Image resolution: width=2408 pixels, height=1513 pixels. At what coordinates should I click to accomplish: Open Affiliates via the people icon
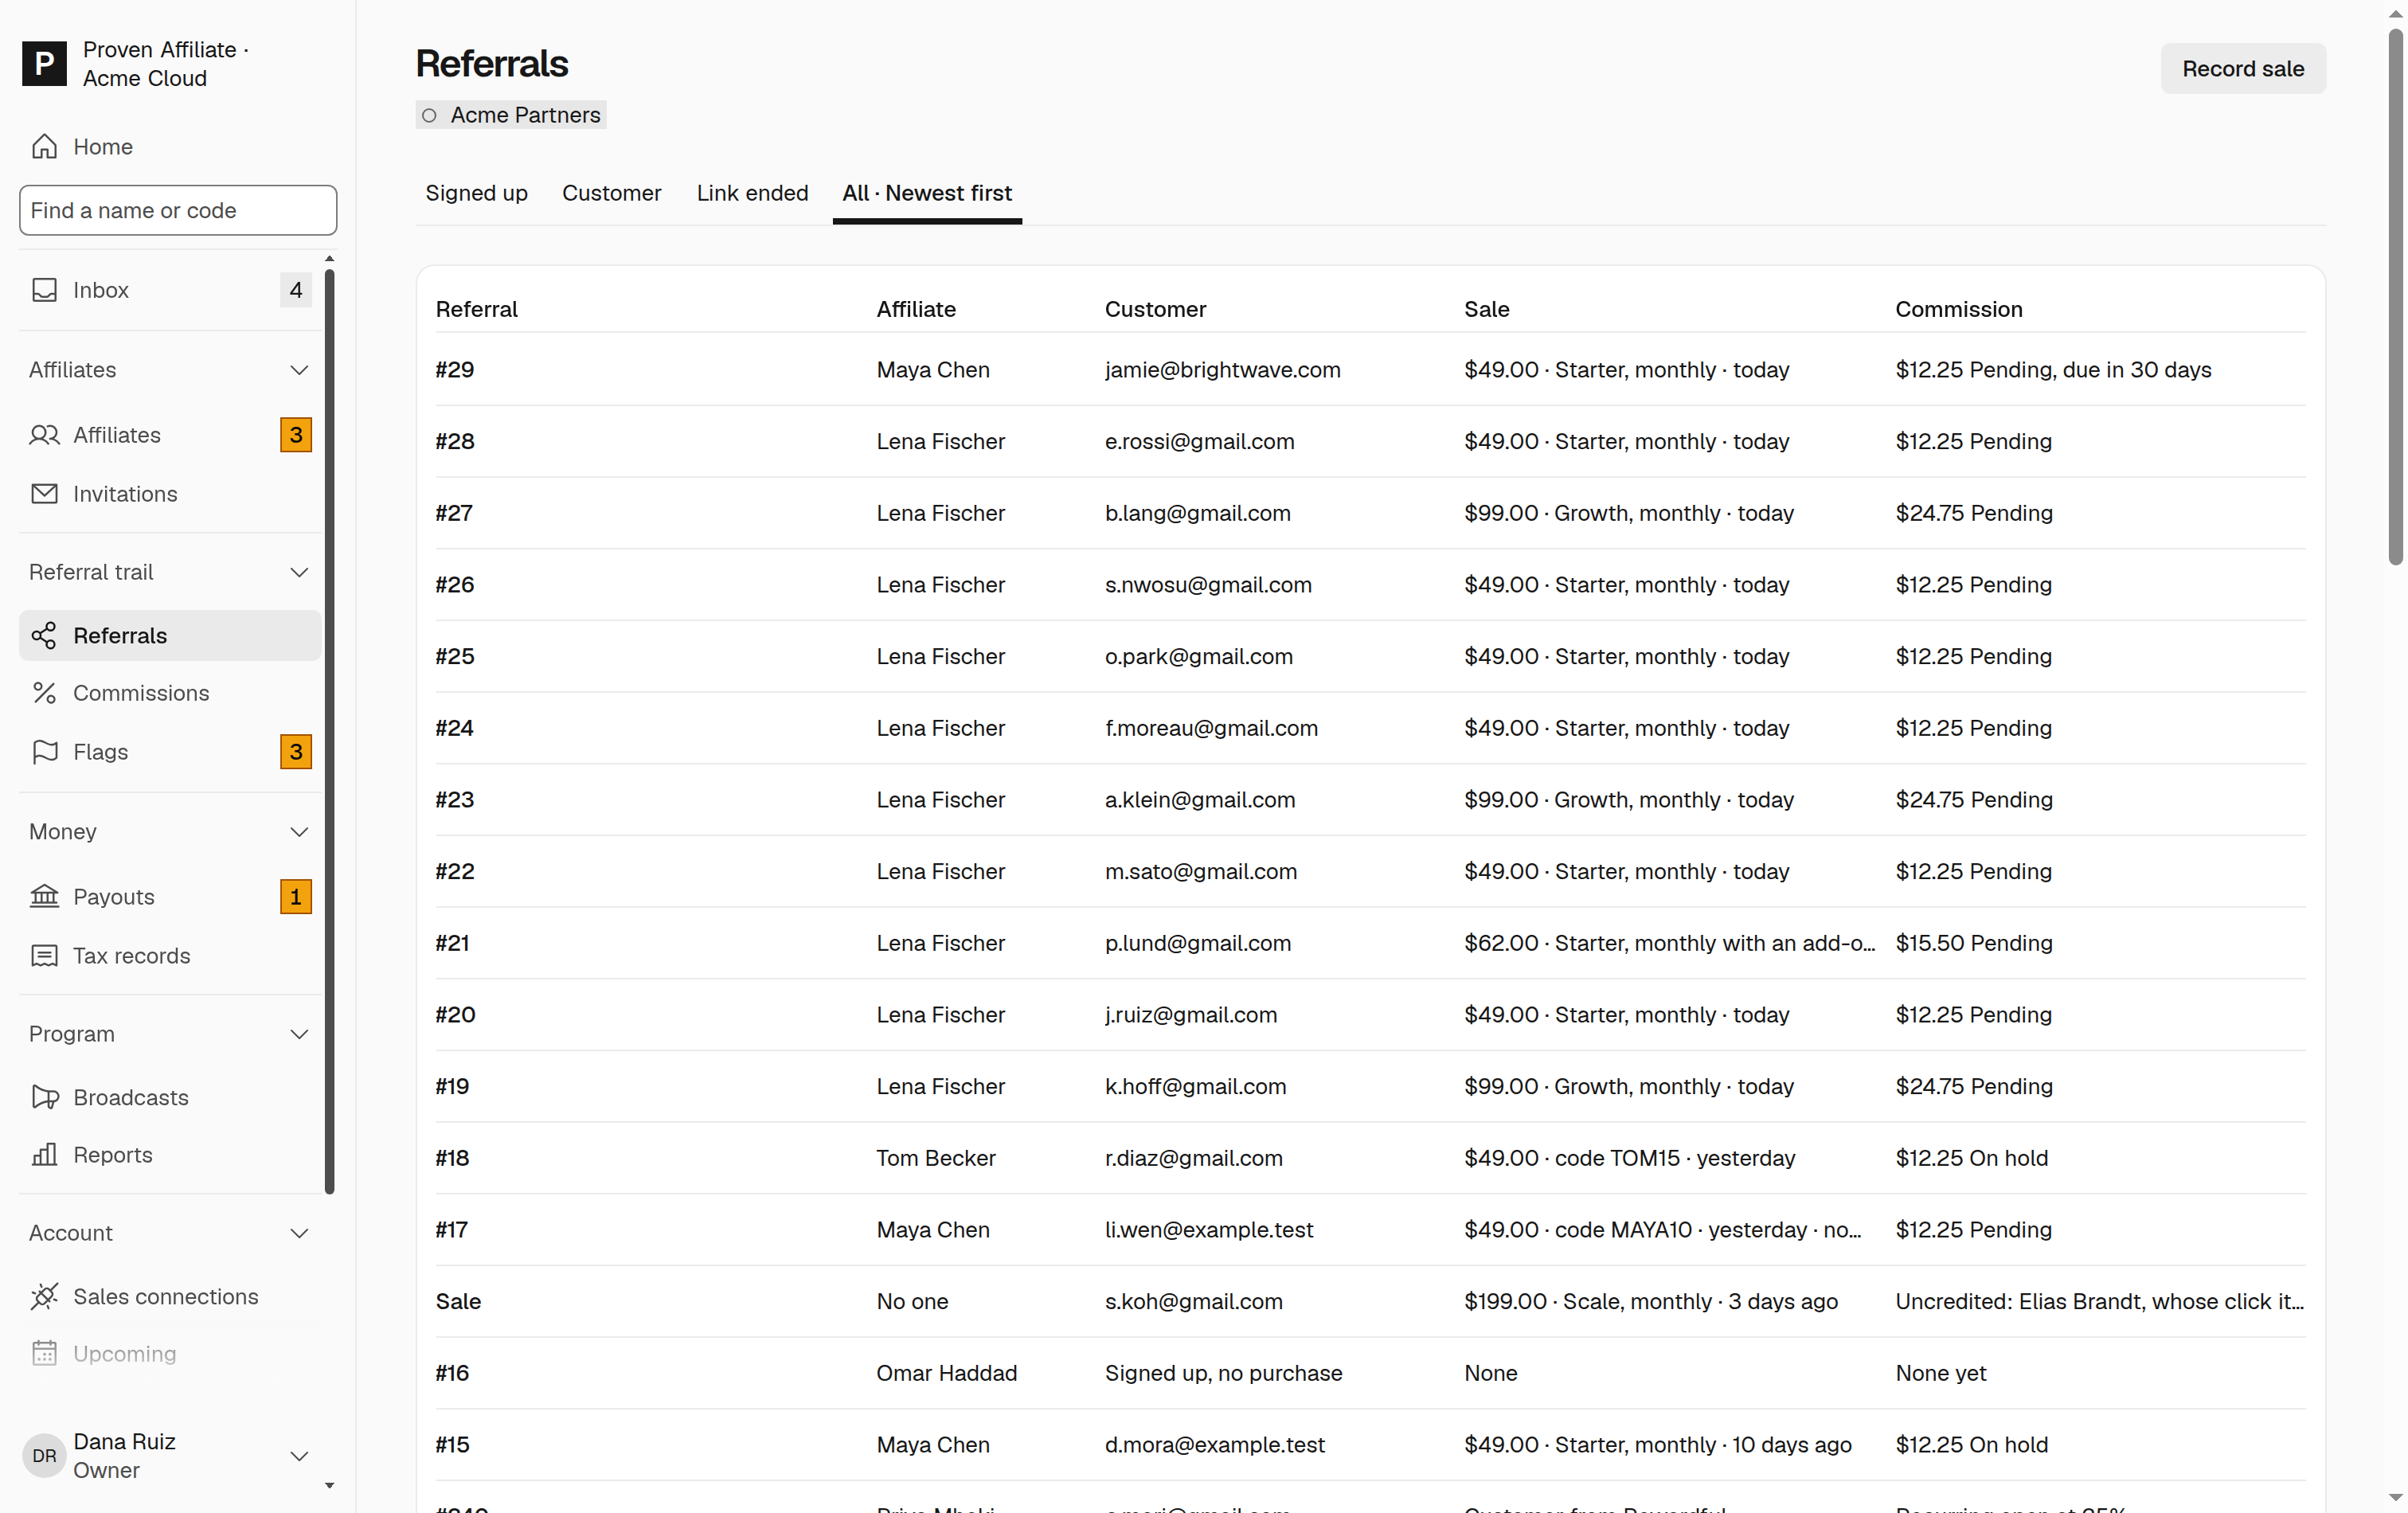(44, 435)
